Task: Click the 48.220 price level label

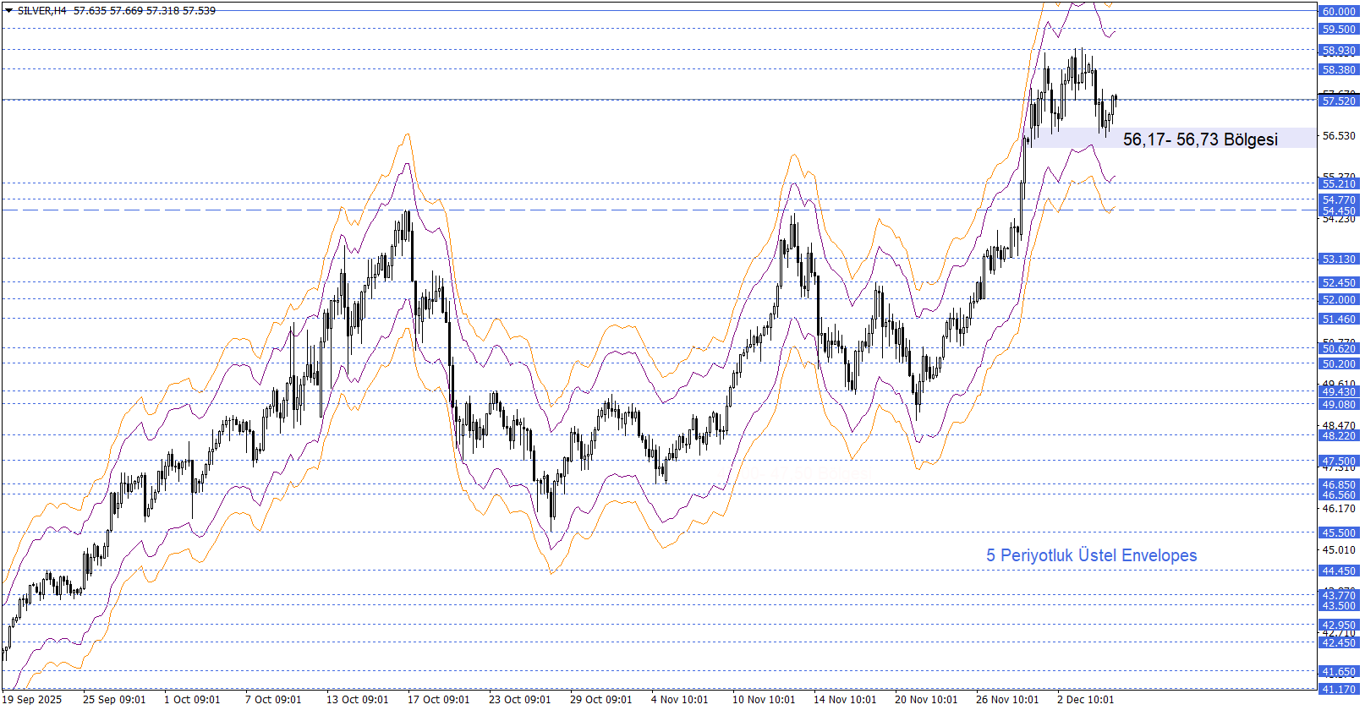Action: coord(1339,436)
